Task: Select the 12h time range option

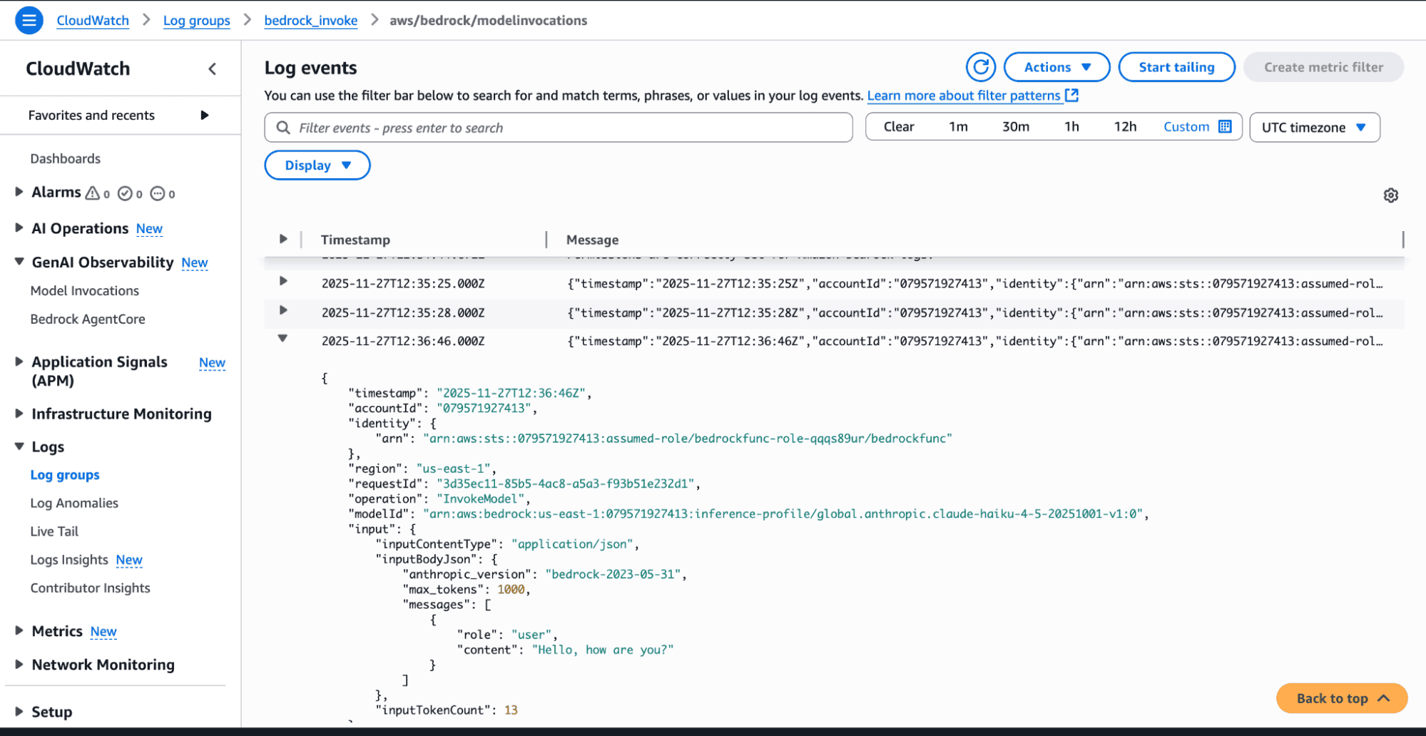Action: (x=1124, y=127)
